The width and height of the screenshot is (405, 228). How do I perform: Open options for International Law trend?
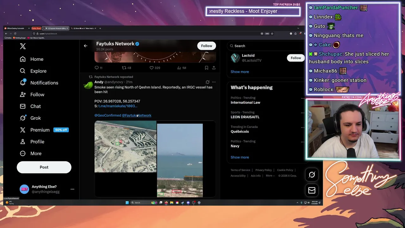(x=302, y=98)
